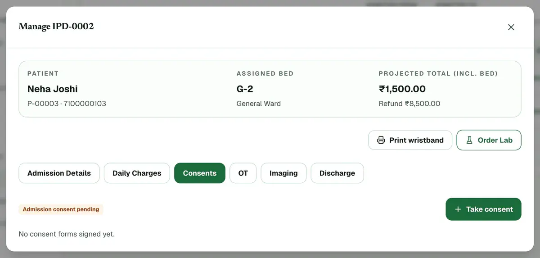
Task: Close the Manage IPD-0002 dialog
Action: click(511, 27)
